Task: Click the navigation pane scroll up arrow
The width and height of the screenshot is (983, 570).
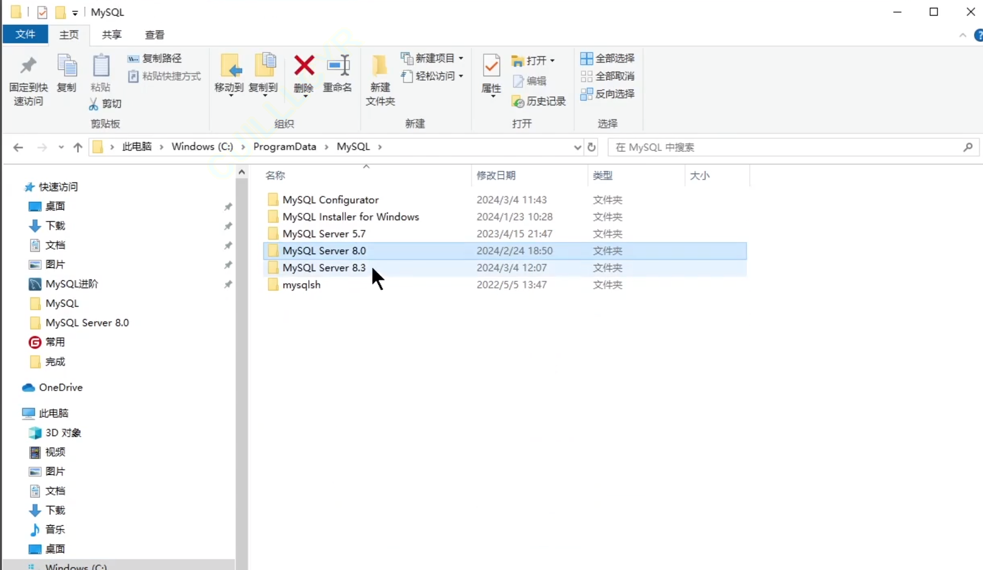Action: point(242,172)
